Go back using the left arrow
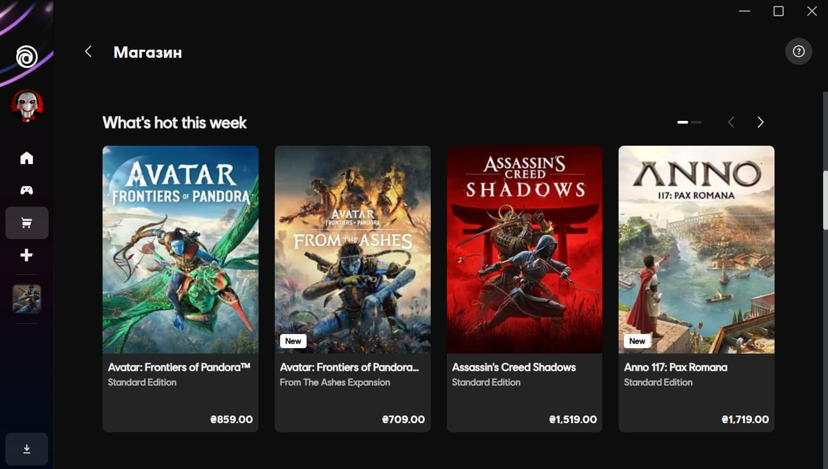The height and width of the screenshot is (469, 828). (x=89, y=52)
